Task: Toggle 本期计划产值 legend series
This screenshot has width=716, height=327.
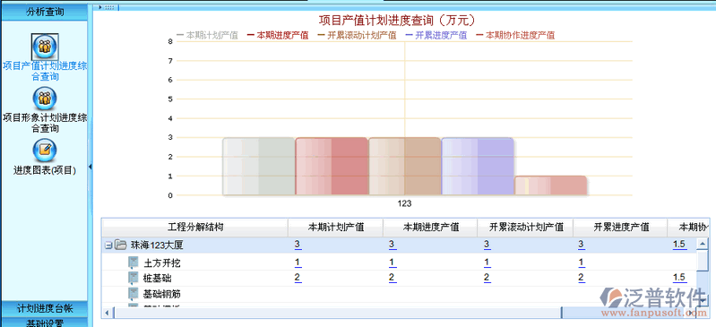Action: click(207, 35)
